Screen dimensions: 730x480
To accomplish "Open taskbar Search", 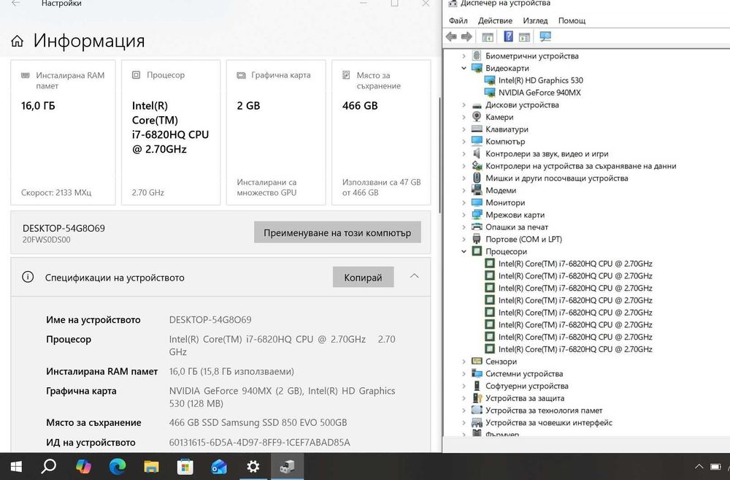I will coord(48,466).
